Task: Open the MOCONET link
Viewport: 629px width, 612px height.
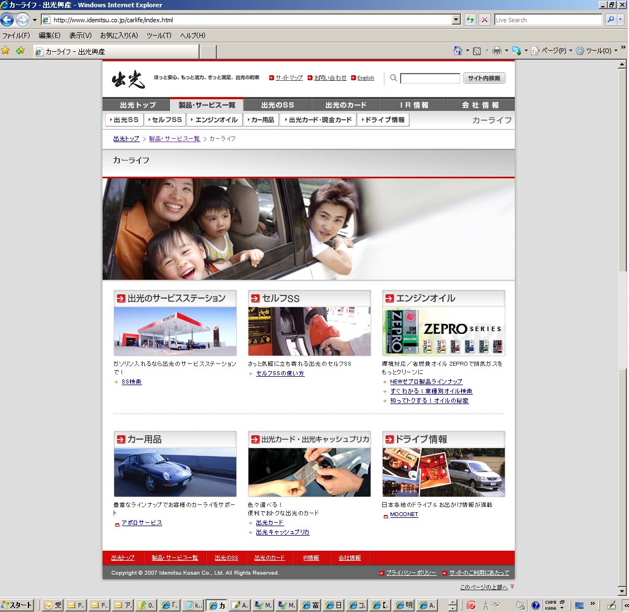Action: 404,514
